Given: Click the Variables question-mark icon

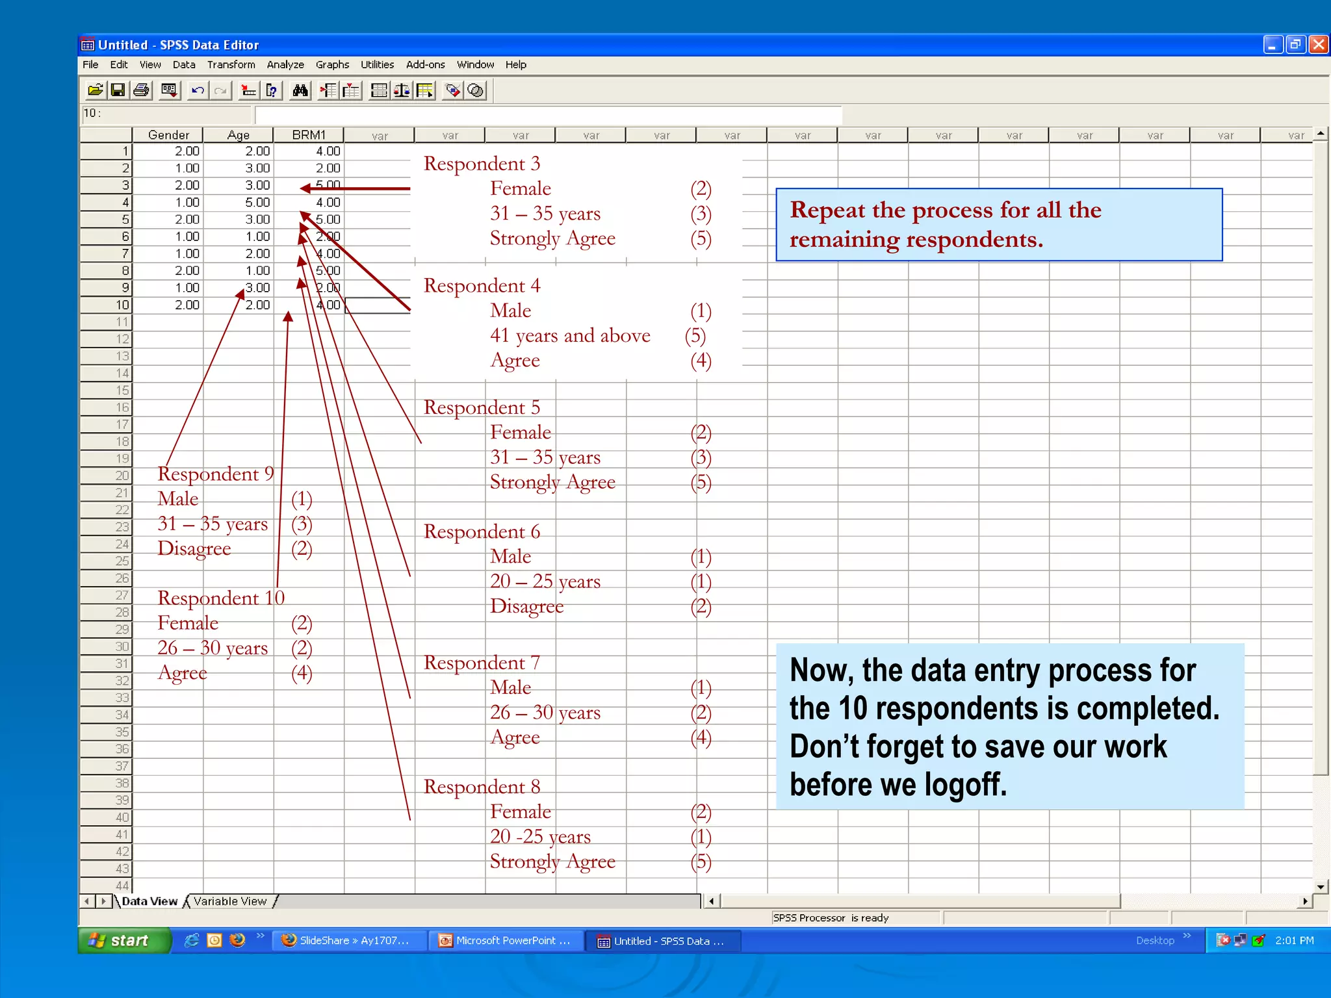Looking at the screenshot, I should (272, 90).
